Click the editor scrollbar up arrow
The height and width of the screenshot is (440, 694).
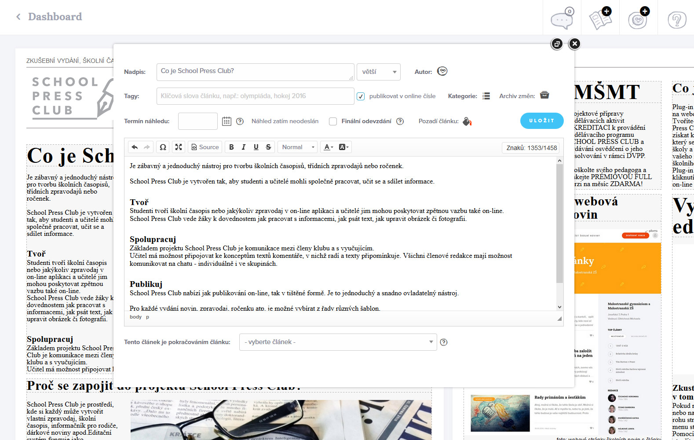click(559, 161)
